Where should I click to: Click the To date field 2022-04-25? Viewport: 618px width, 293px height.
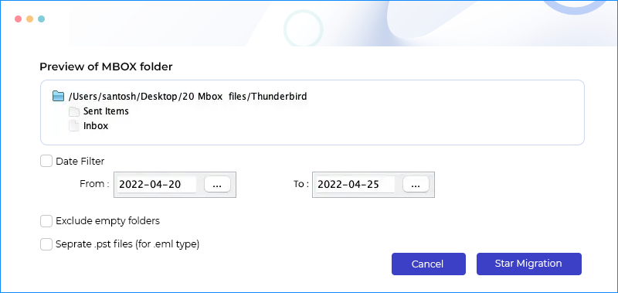pos(355,185)
